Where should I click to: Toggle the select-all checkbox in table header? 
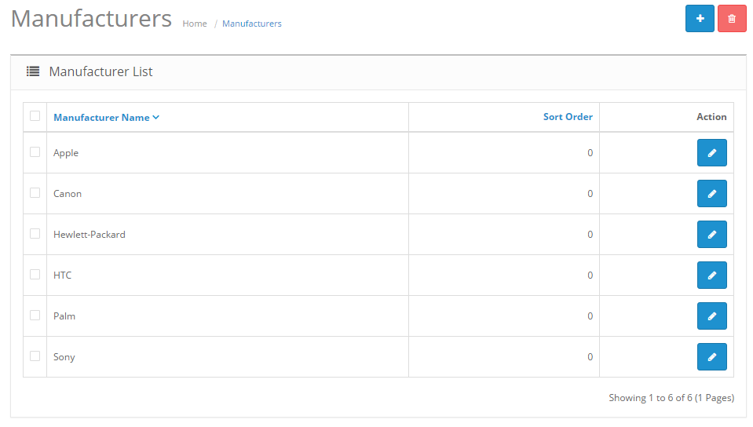click(35, 116)
